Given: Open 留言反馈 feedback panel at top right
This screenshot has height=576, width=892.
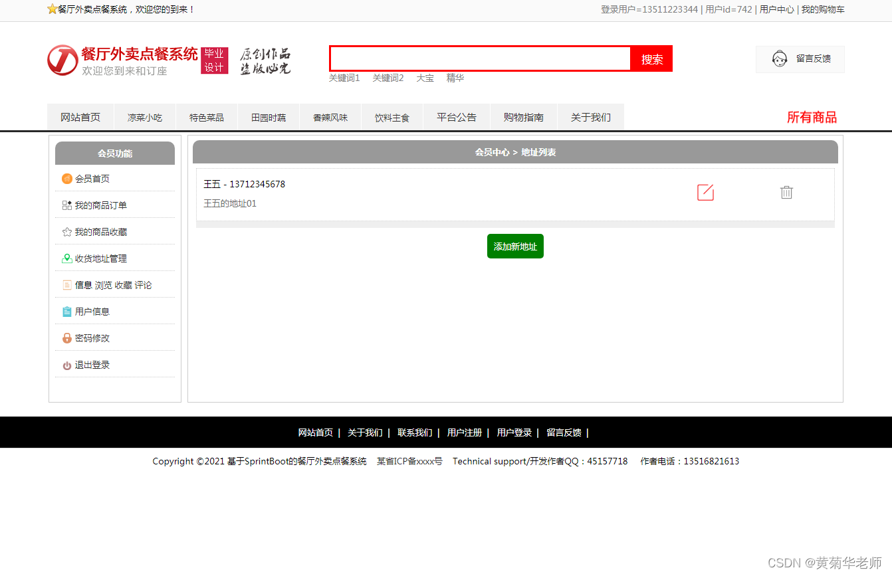Looking at the screenshot, I should 800,59.
